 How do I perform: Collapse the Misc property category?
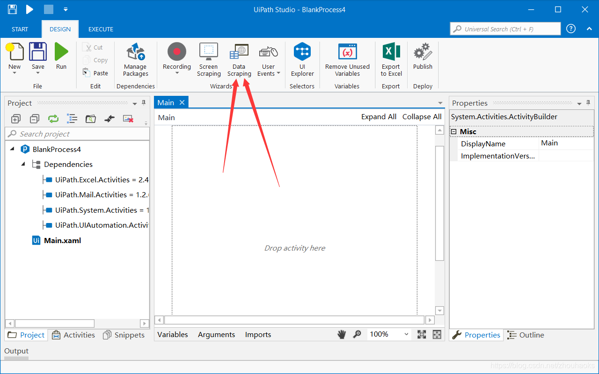(x=453, y=132)
